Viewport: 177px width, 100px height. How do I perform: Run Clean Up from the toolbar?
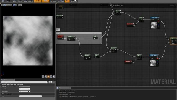[31, 1]
